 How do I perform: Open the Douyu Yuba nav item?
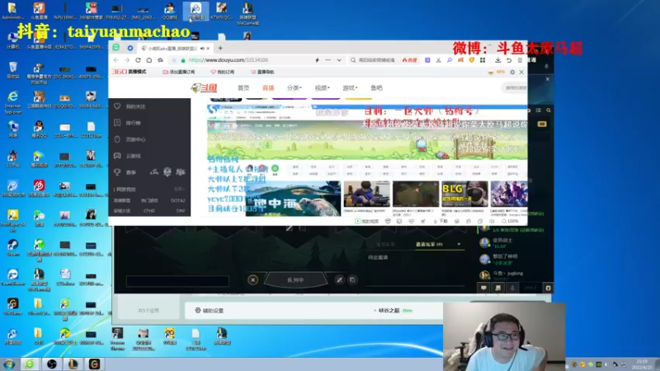tap(376, 88)
